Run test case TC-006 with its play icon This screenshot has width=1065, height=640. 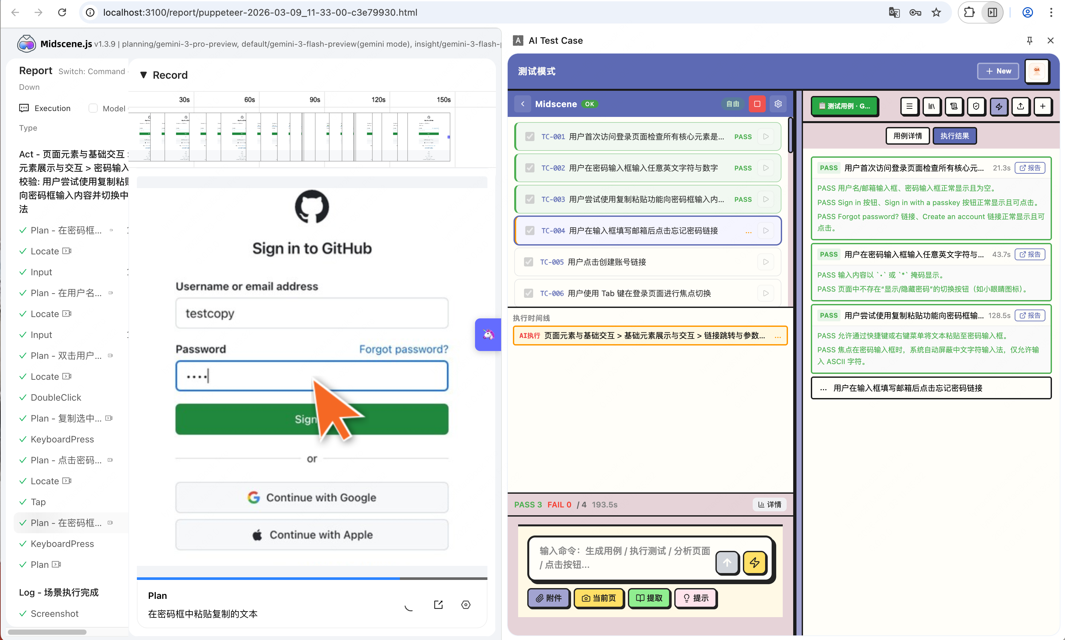pyautogui.click(x=766, y=293)
